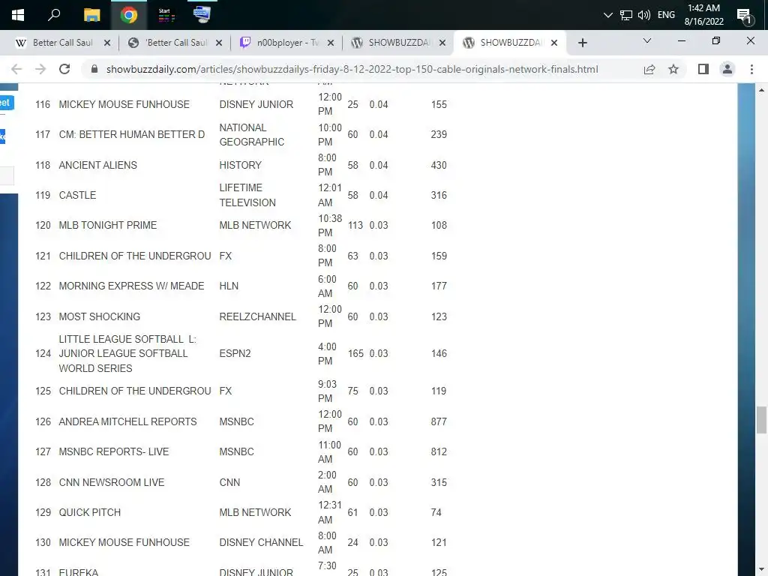Select the ESPN2 network cell
768x576 pixels.
pos(235,354)
